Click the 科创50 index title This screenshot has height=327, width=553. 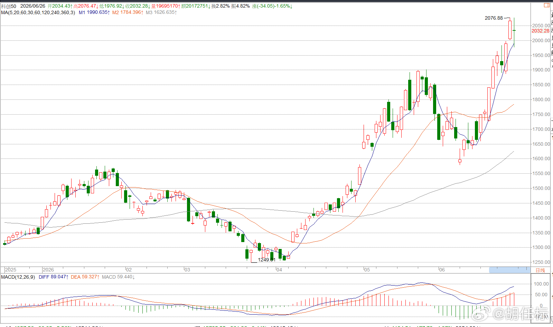[9, 6]
